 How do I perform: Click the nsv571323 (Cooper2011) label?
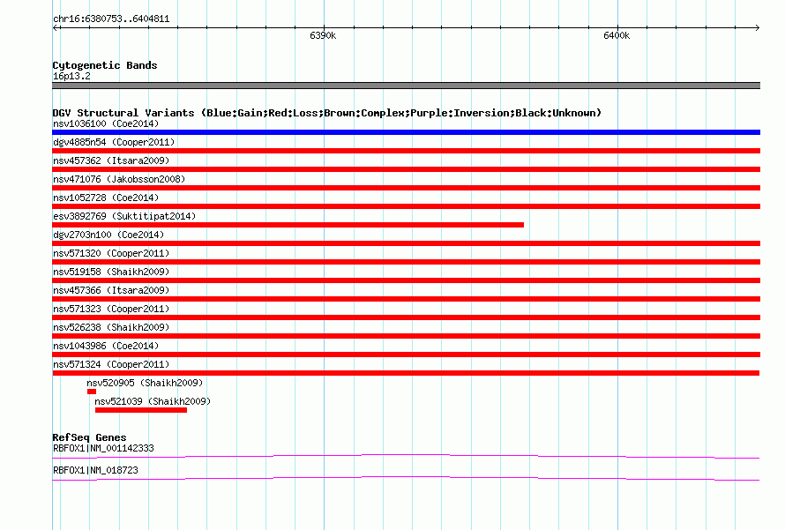pos(111,309)
